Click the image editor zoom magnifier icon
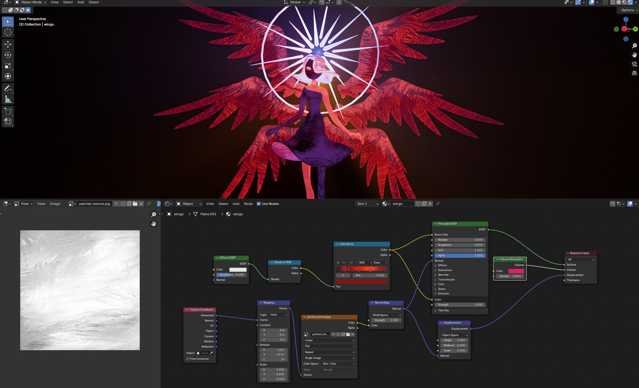The width and height of the screenshot is (639, 388). 154,215
